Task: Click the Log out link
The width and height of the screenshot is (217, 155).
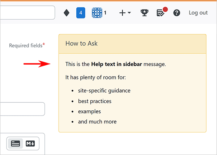Action: click(x=198, y=13)
